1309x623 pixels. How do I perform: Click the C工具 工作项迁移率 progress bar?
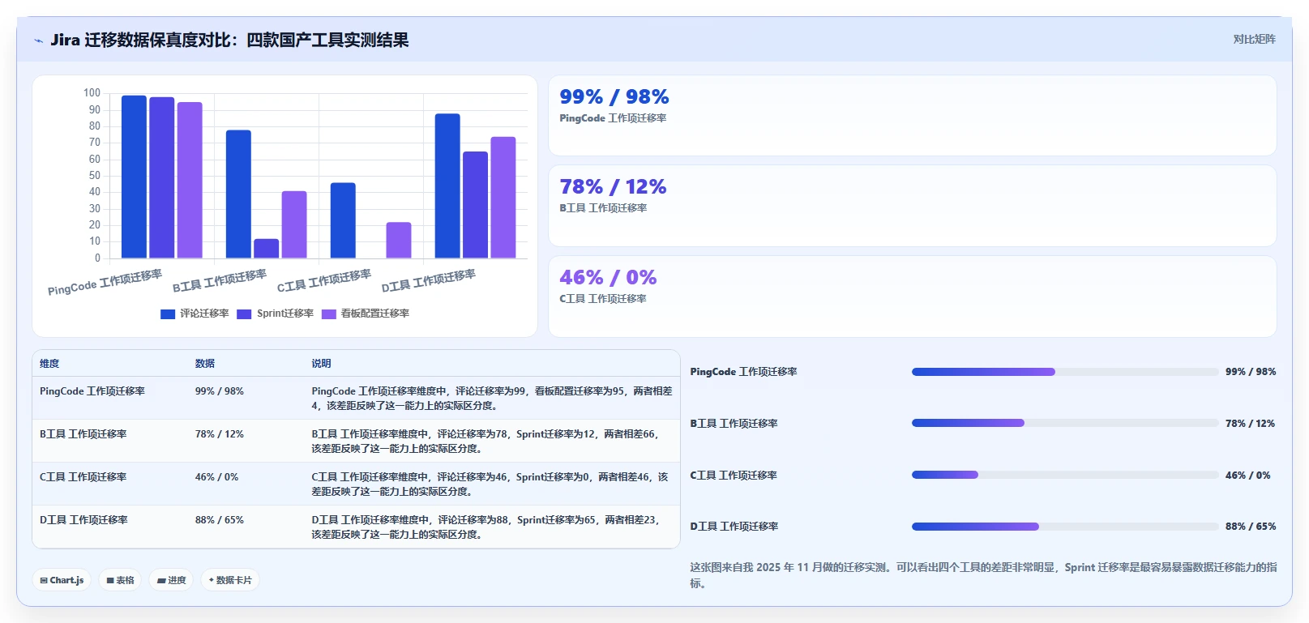pyautogui.click(x=1065, y=475)
